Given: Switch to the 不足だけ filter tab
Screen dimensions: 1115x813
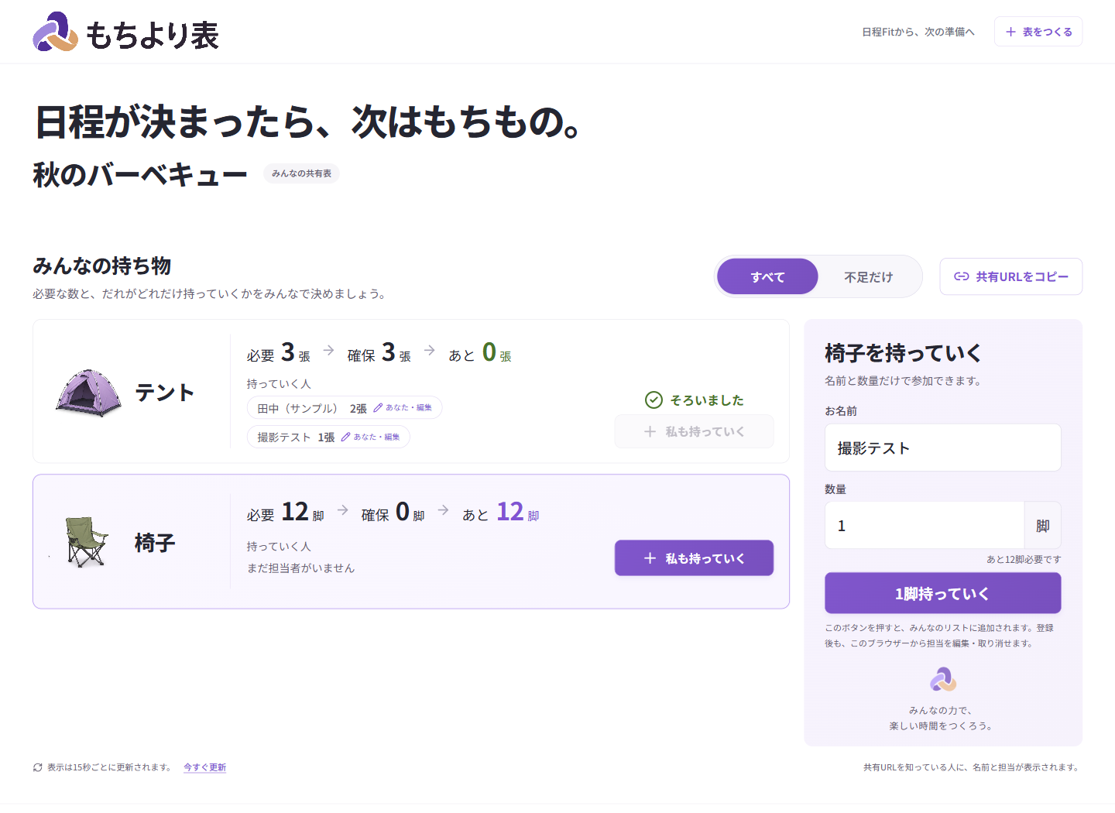Looking at the screenshot, I should (868, 276).
